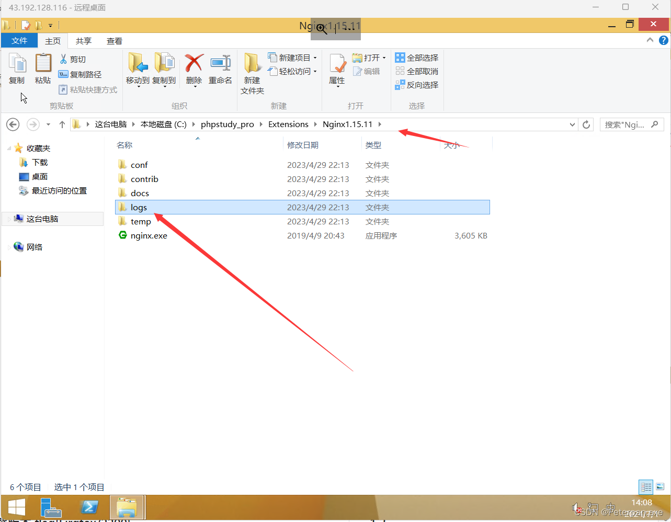The width and height of the screenshot is (671, 522).
Task: Click the Cut (剪切) scissors icon
Action: [x=64, y=59]
